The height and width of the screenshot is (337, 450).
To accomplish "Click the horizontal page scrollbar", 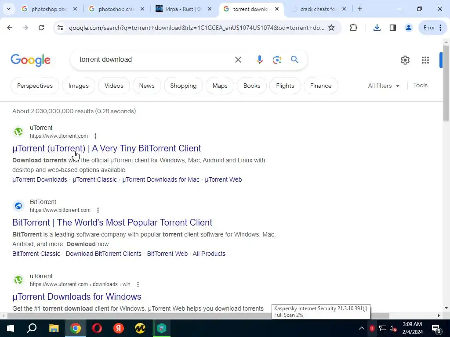I will tap(198, 315).
